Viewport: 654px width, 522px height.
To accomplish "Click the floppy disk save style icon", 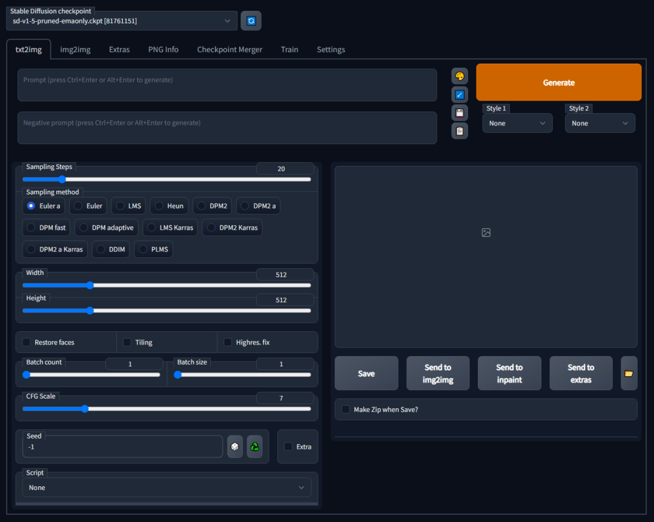I will (x=460, y=113).
